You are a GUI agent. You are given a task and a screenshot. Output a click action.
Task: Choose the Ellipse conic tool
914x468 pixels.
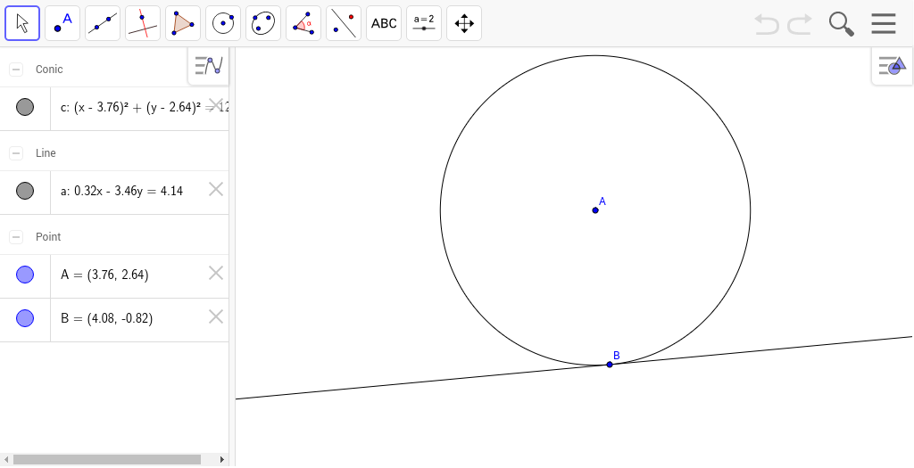coord(263,23)
